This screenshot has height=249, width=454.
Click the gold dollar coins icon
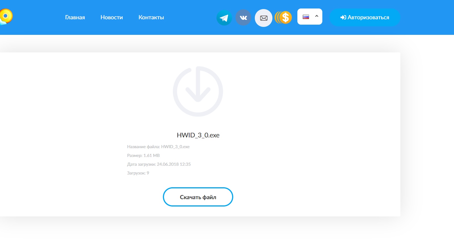(283, 18)
